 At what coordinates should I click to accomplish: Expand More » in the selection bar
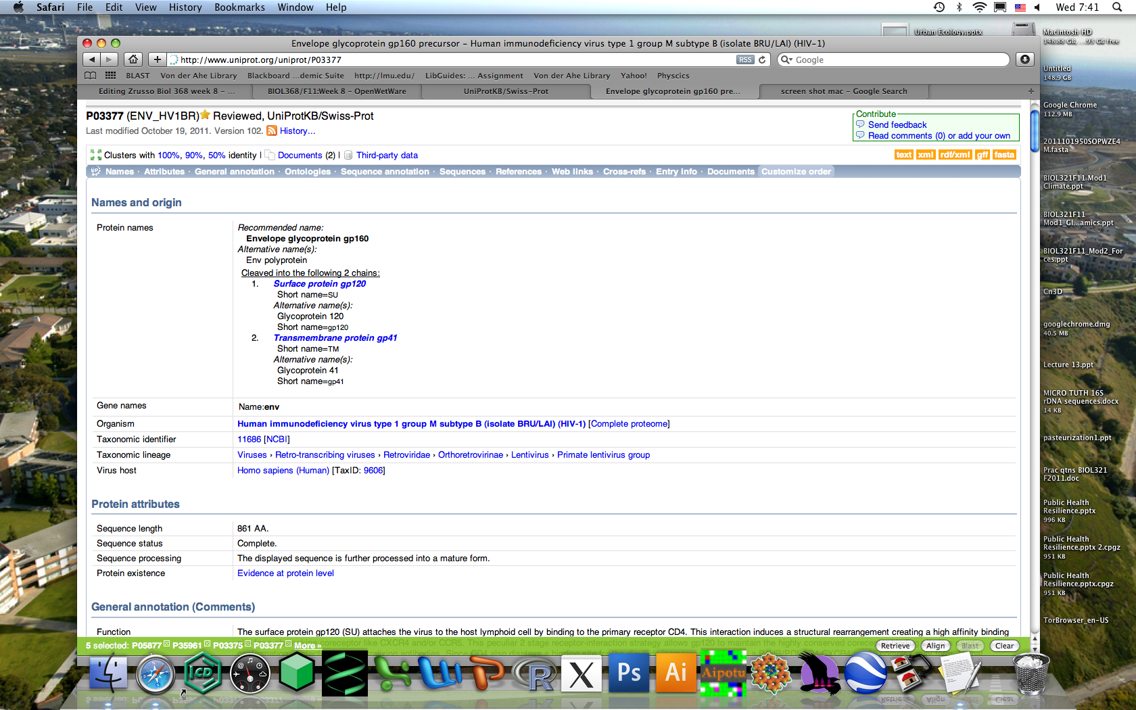[x=308, y=646]
